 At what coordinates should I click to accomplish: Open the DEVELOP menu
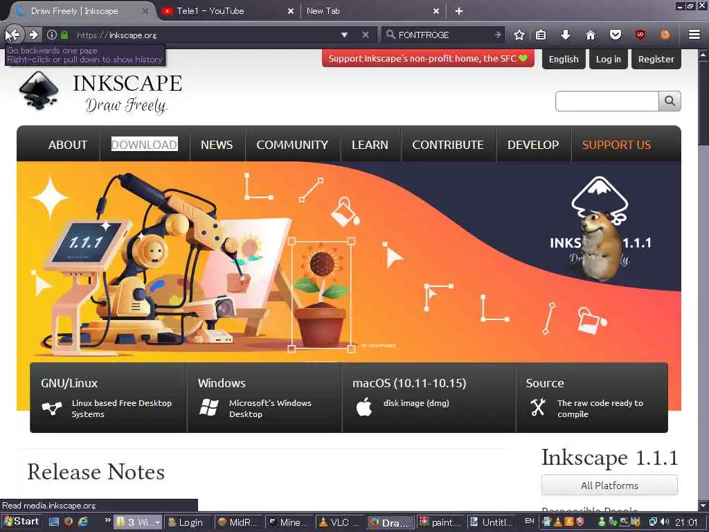[x=533, y=145]
